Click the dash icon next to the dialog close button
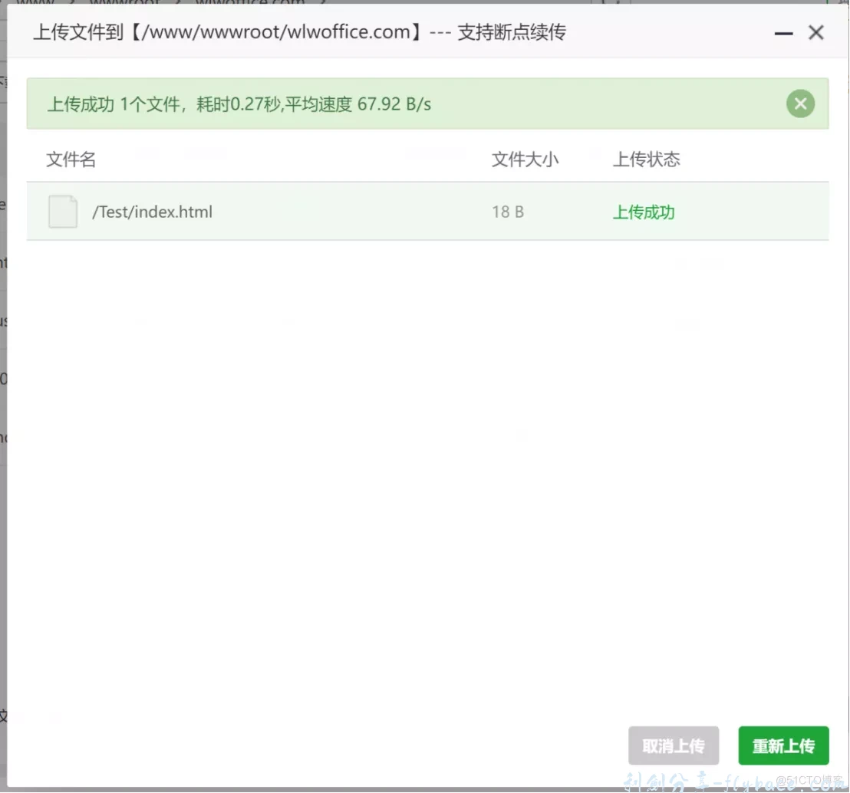This screenshot has width=850, height=793. click(x=783, y=33)
